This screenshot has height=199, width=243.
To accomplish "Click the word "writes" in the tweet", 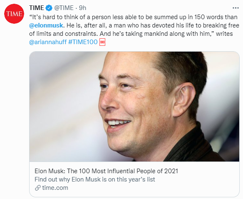I will coord(224,34).
